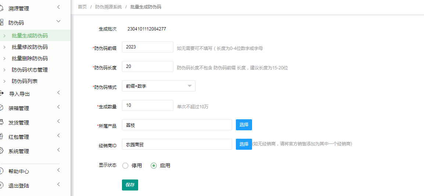Expand the 退出登陆 menu chevron
Image resolution: width=424 pixels, height=196 pixels.
[x=58, y=185]
